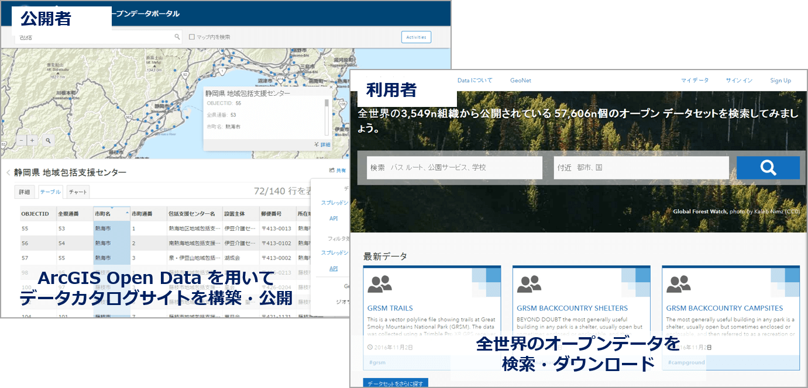Image resolution: width=808 pixels, height=388 pixels.
Task: Click the 付近 location input field
Action: click(641, 168)
